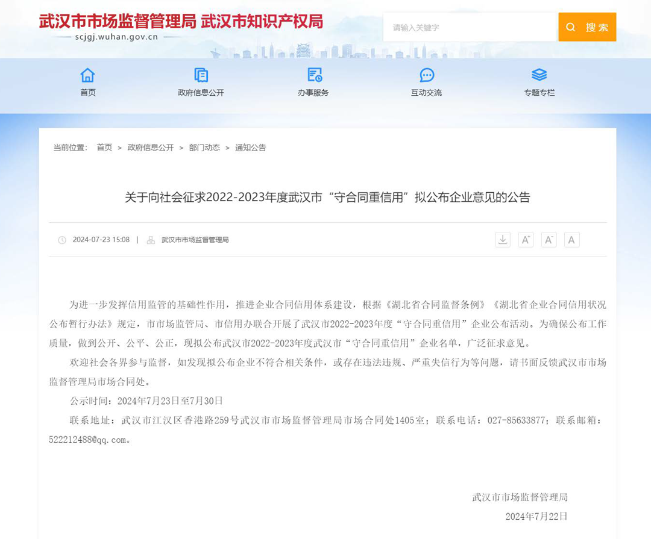Focus the 请输入关键字 search field
This screenshot has height=539, width=651.
click(x=469, y=28)
